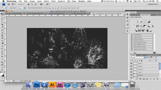
Task: Select the Horizontal Type tool
Action: 2,54
